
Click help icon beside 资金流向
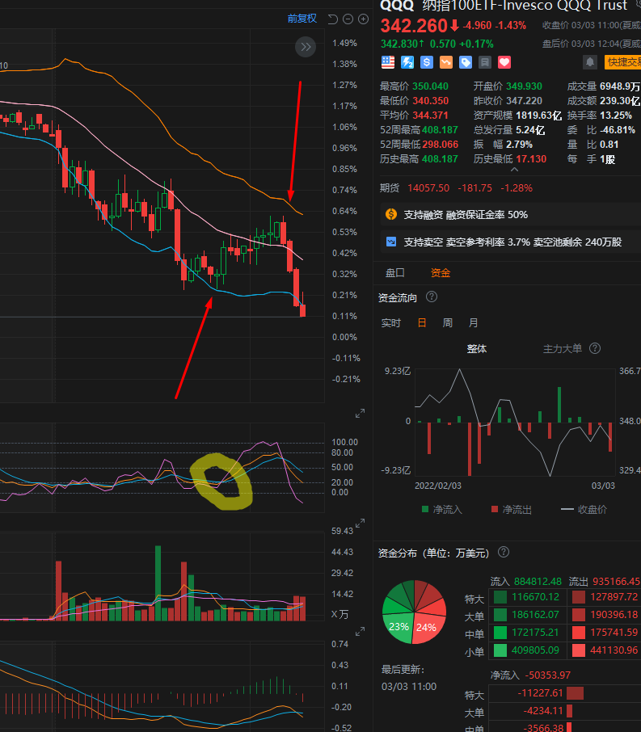pos(432,297)
